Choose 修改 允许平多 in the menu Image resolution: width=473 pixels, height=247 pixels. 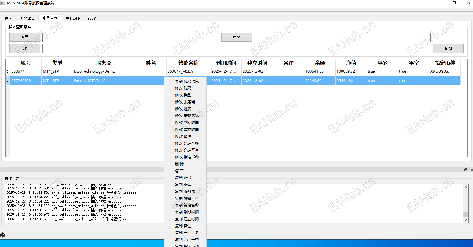pyautogui.click(x=185, y=143)
